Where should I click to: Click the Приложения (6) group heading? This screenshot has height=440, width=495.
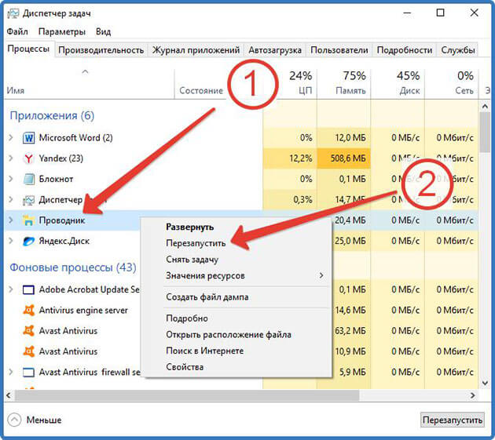point(52,115)
